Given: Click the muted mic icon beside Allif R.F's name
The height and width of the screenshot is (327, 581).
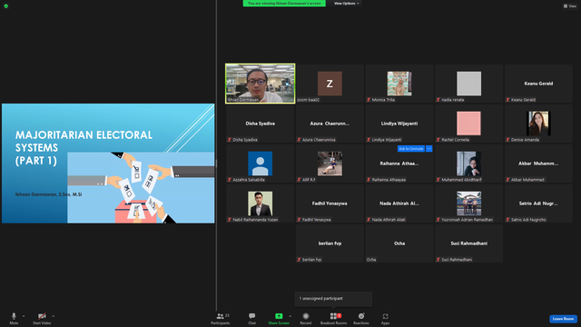Looking at the screenshot, I should 299,180.
